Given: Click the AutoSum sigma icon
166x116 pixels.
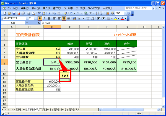Looking at the screenshot, I should 90,13.
